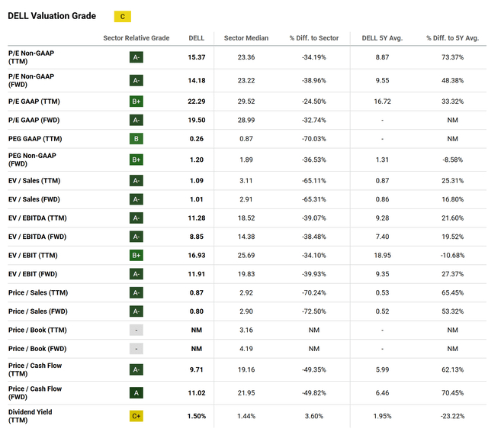Open the PEG GAAP (TTM) metric label
This screenshot has height=429, width=488.
coord(35,139)
